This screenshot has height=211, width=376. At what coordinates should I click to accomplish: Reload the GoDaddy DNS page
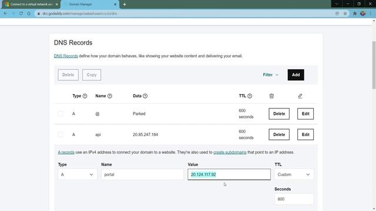pyautogui.click(x=21, y=13)
